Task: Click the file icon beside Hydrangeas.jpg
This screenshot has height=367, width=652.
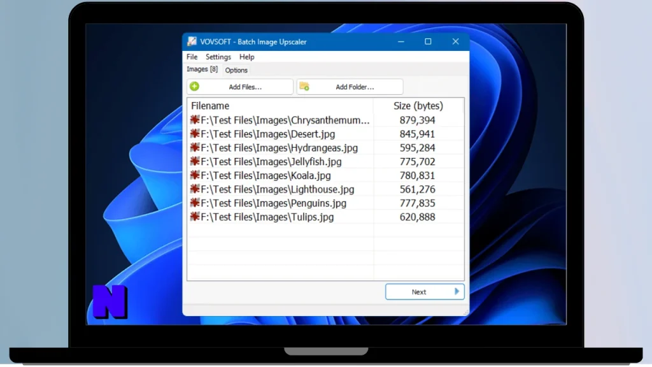Action: (x=195, y=147)
